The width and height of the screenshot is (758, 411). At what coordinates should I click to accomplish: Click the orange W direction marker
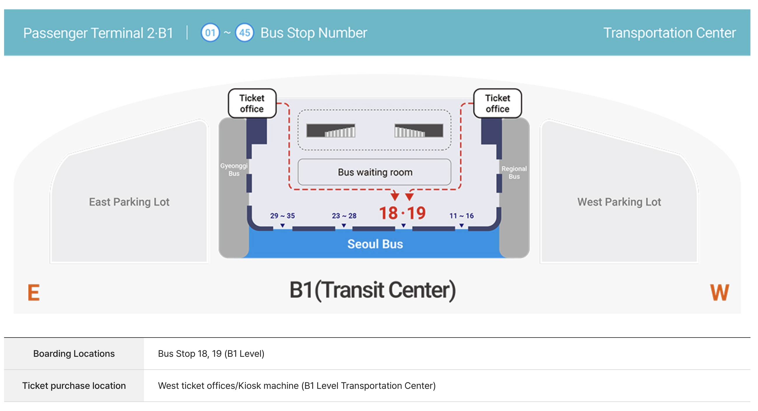[x=720, y=292]
